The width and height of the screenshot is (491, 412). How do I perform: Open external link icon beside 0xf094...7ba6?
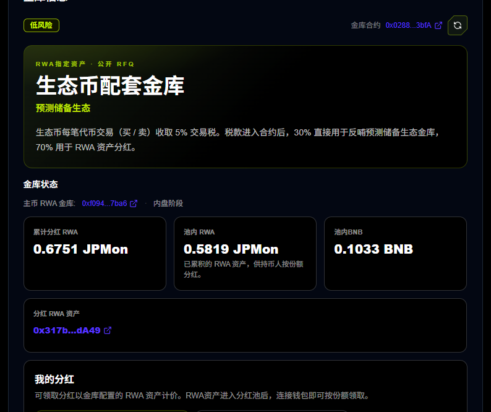134,204
